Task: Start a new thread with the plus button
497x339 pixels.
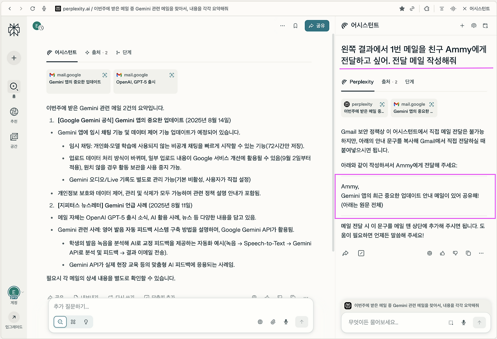Action: click(x=14, y=58)
